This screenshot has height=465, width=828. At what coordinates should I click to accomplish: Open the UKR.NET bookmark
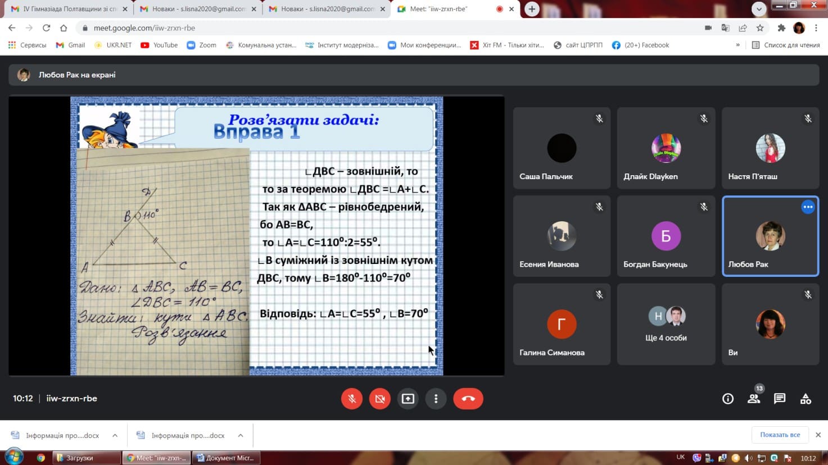click(x=114, y=45)
